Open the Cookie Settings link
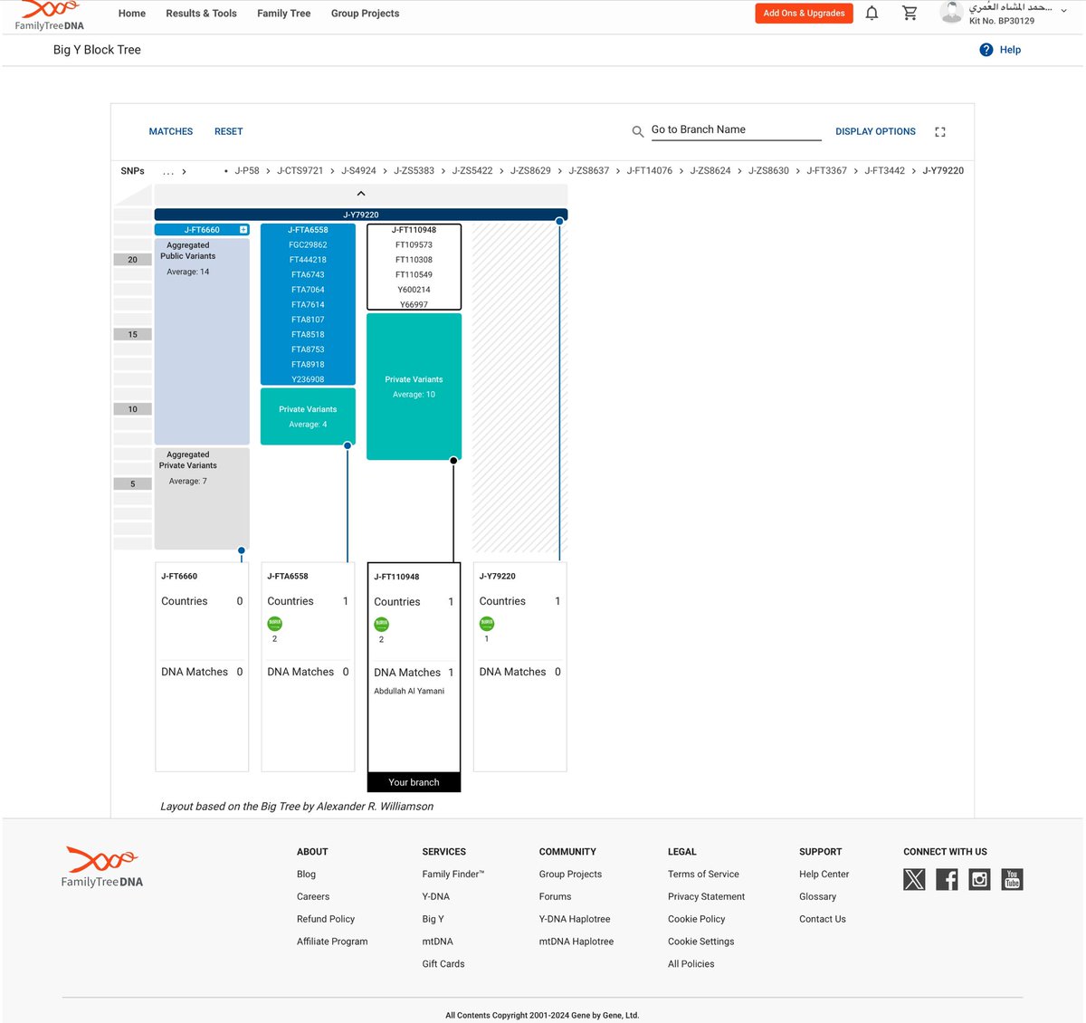Viewport: 1086px width, 1023px height. 700,942
